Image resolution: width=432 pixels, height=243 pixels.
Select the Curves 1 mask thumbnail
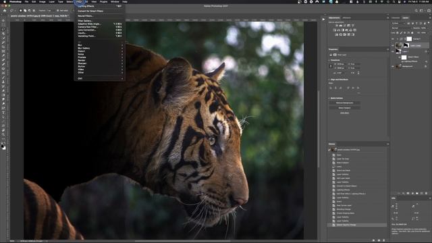[409, 39]
